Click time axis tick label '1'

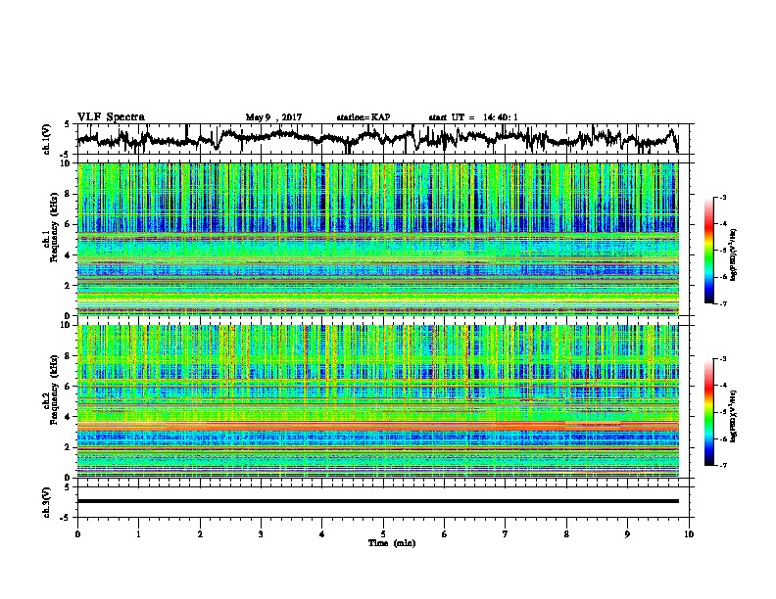[x=138, y=534]
